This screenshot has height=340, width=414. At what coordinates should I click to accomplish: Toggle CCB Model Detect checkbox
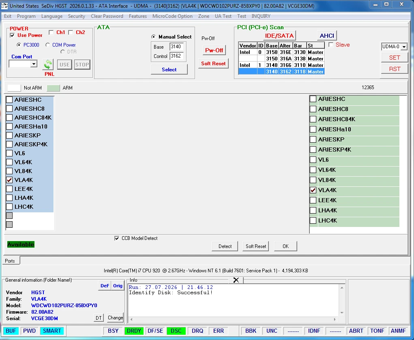(117, 238)
